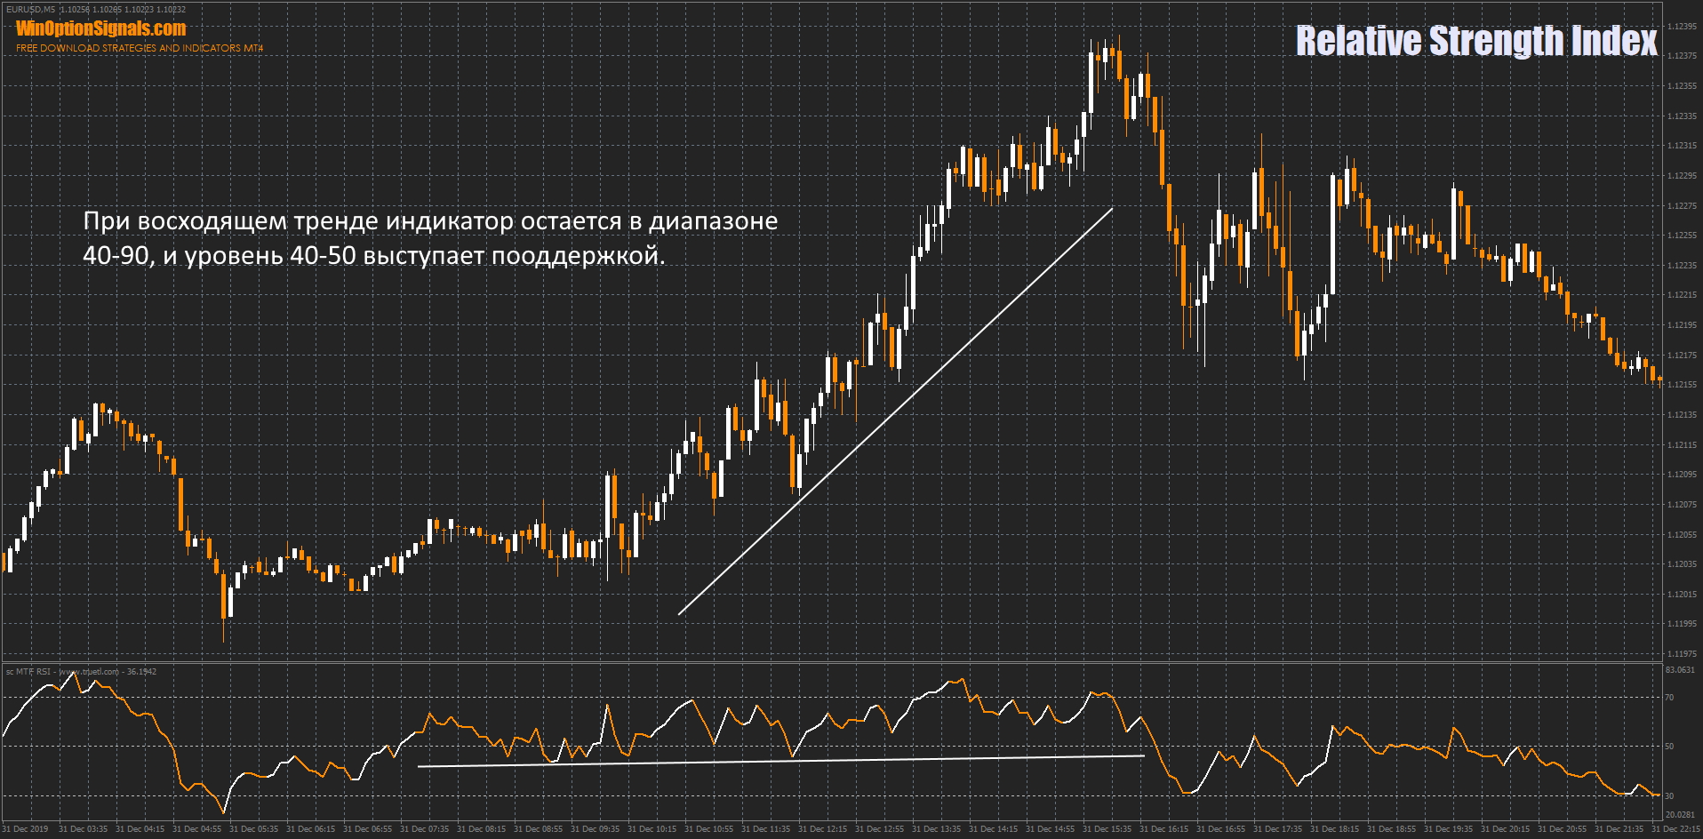Image resolution: width=1703 pixels, height=839 pixels.
Task: Click the 31 Dec 20:15 time label
Action: [1505, 829]
